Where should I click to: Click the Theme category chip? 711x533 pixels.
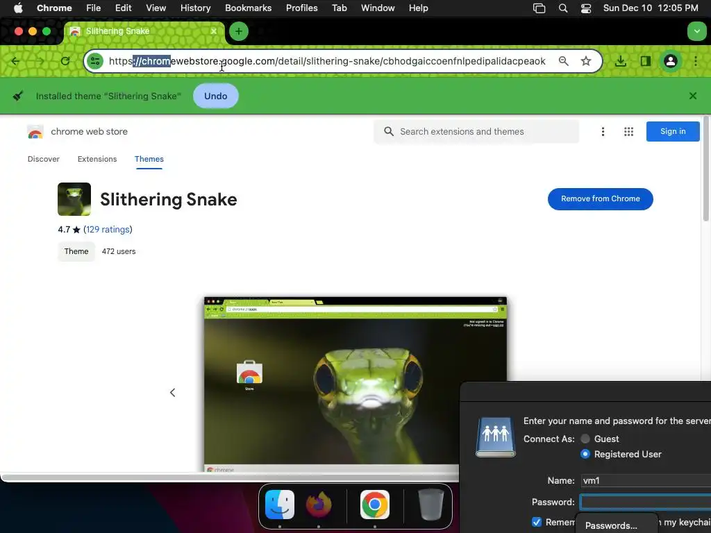coord(76,251)
